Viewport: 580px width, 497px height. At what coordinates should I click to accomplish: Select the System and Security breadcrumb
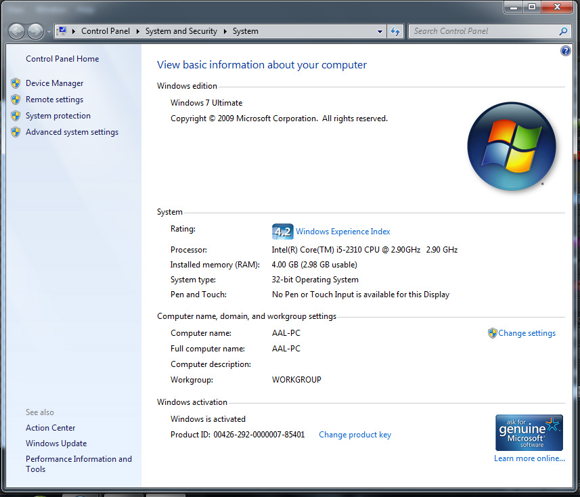click(181, 31)
